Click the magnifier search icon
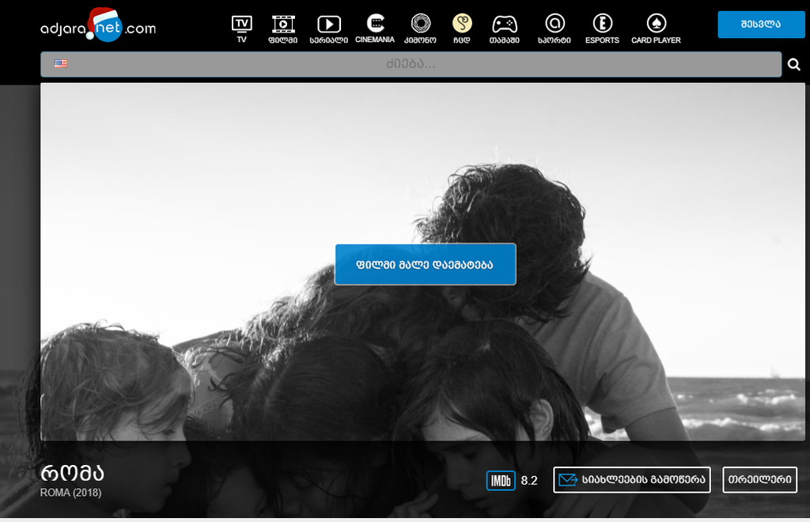810x522 pixels. coord(794,64)
